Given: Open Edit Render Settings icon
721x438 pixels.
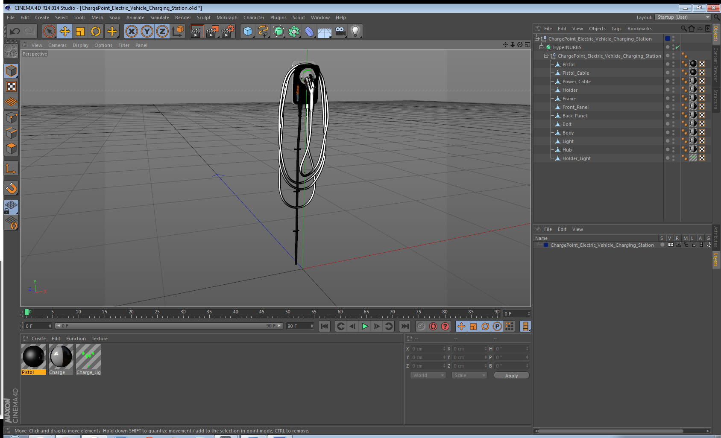Looking at the screenshot, I should pos(228,31).
